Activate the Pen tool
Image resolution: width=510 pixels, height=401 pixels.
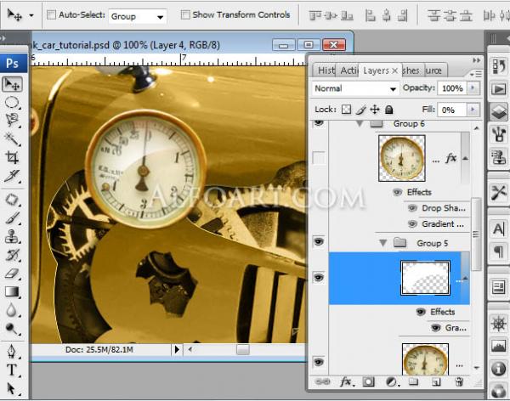coord(13,351)
